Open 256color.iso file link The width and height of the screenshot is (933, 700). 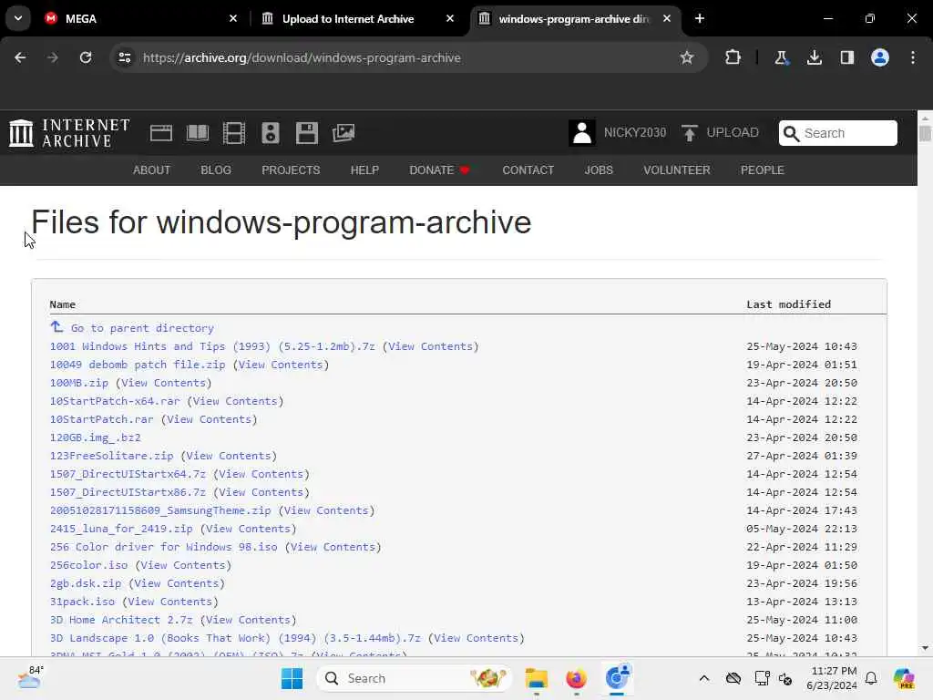[x=88, y=565]
